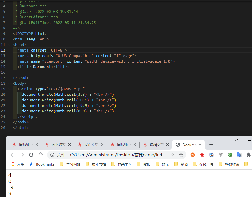Collapse the html tag on line 10

10,39
